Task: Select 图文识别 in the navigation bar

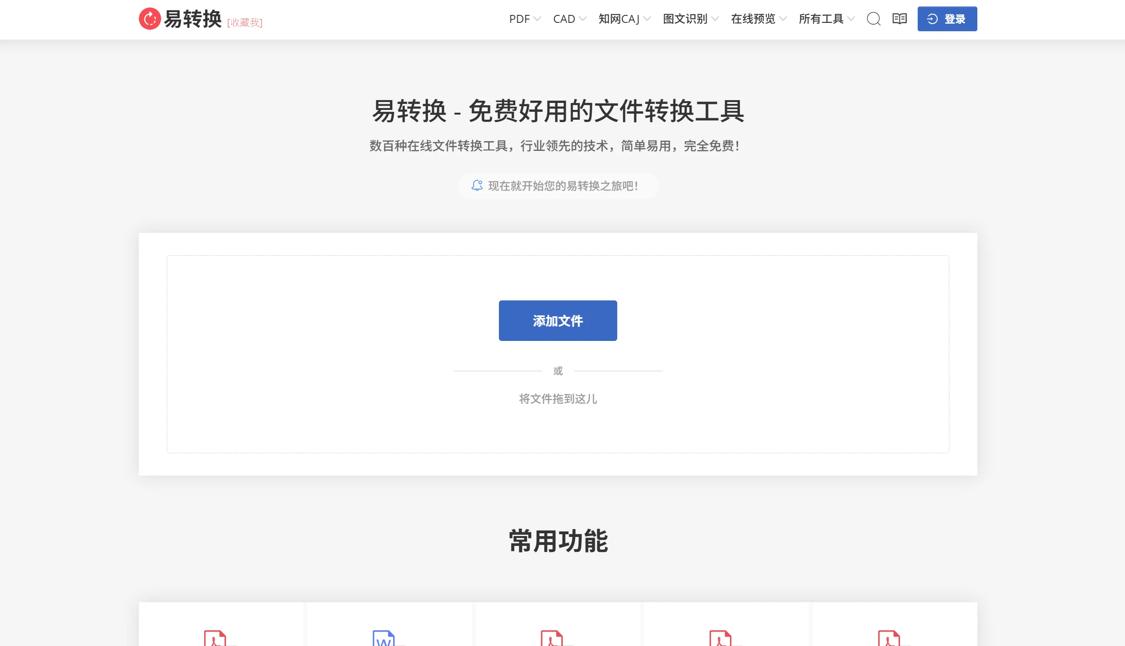Action: point(685,19)
